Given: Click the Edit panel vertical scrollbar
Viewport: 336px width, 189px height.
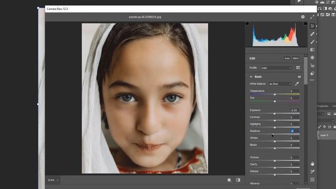Looking at the screenshot, I should click(306, 71).
